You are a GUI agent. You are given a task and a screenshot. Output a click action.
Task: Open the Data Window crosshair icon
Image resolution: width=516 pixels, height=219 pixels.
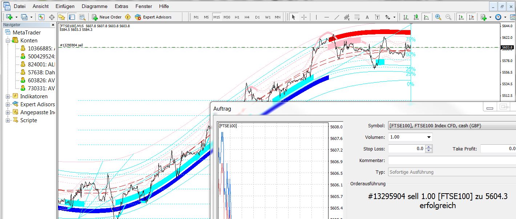pos(52,17)
